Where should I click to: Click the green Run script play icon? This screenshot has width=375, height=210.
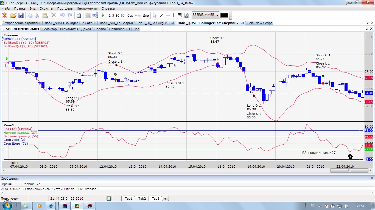click(x=103, y=15)
